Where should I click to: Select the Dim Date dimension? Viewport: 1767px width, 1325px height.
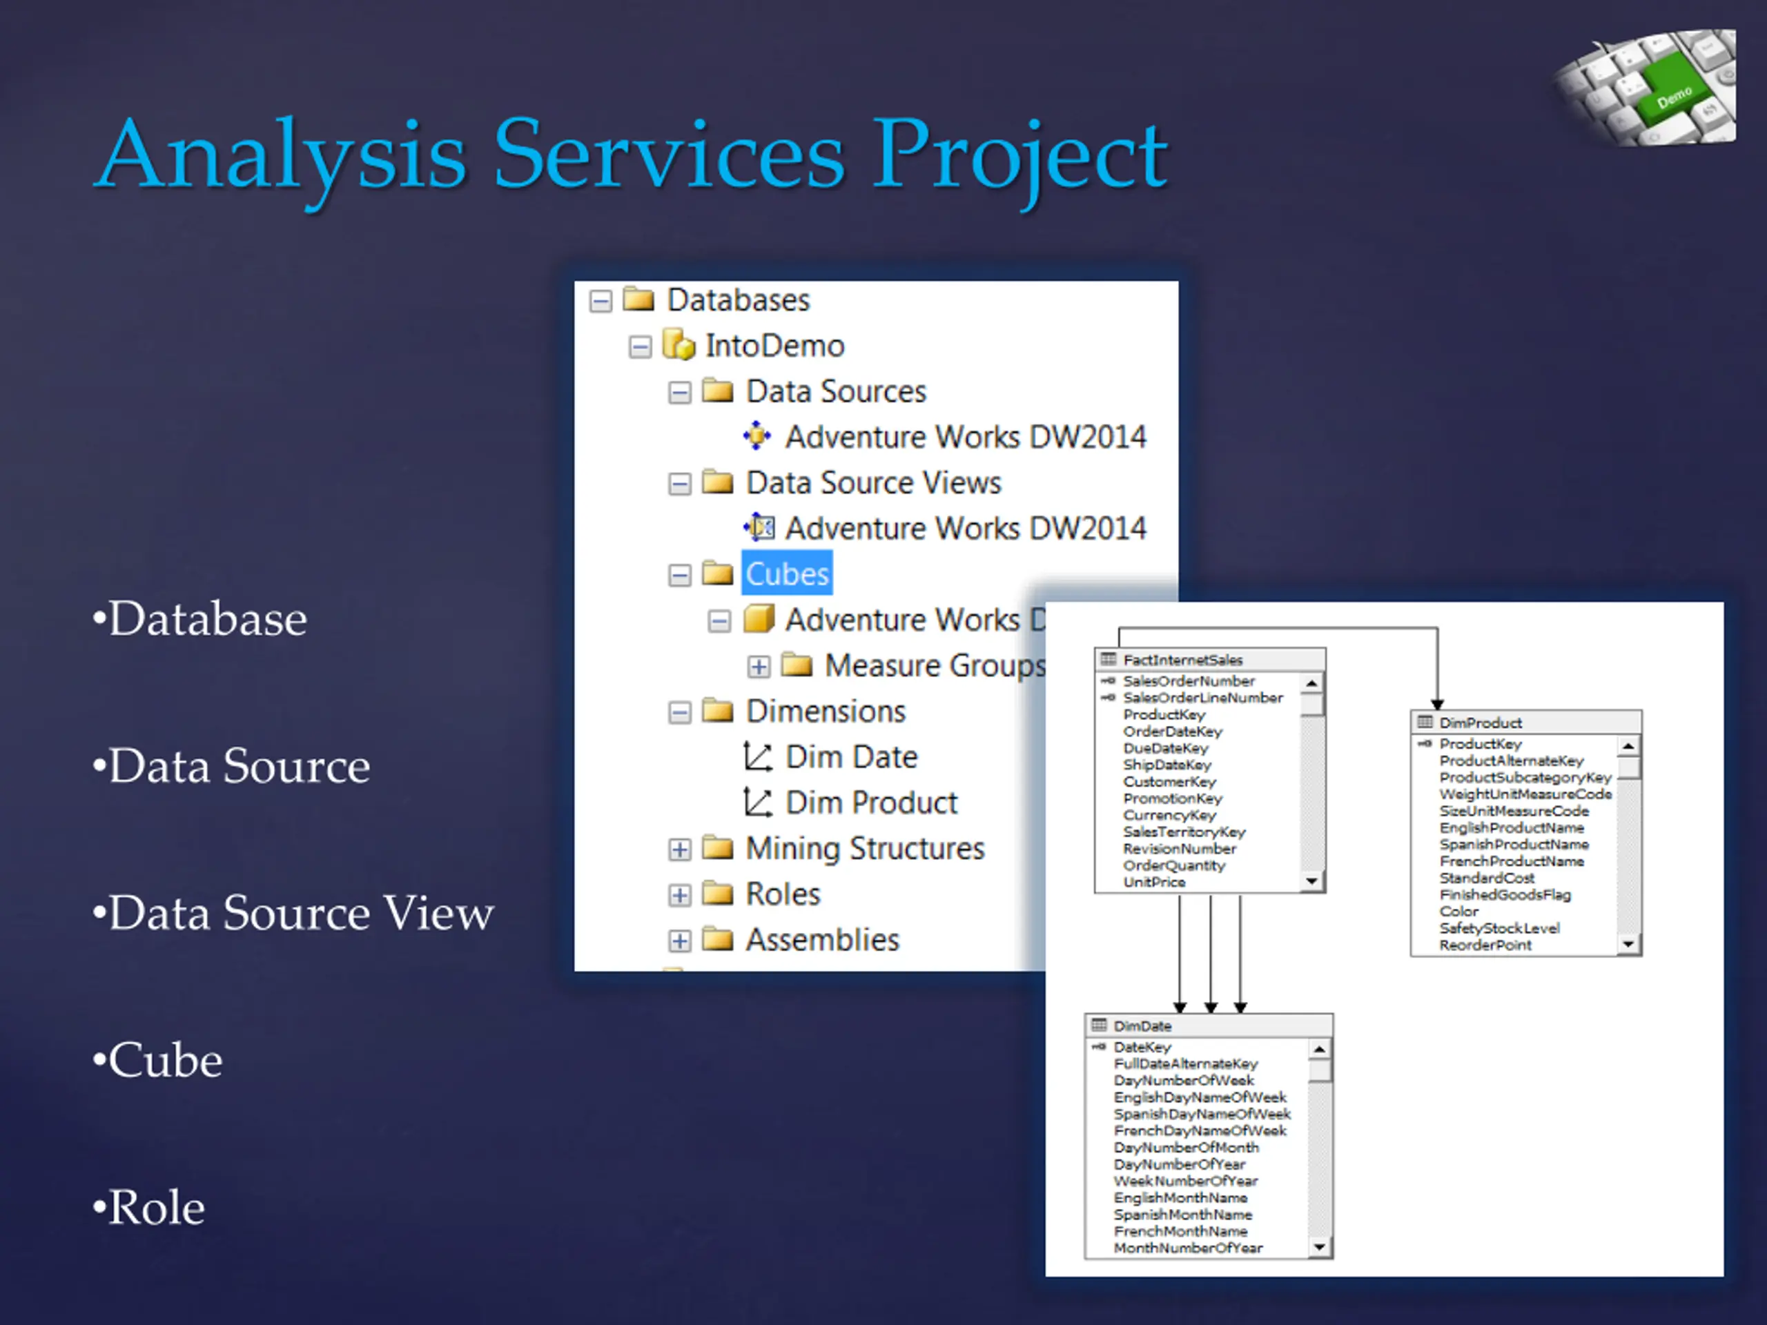tap(852, 757)
